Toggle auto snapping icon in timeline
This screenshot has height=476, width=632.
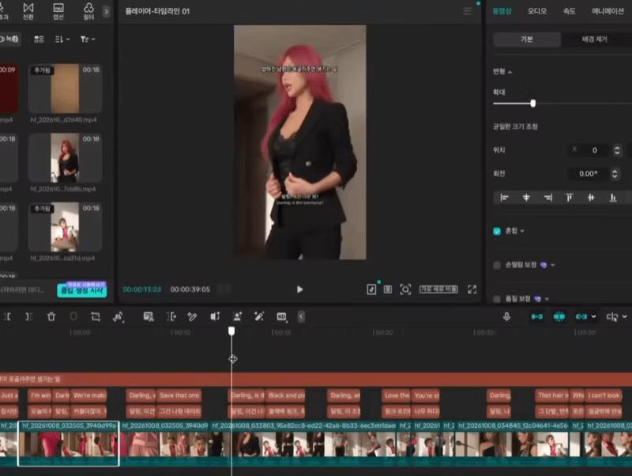(x=559, y=316)
